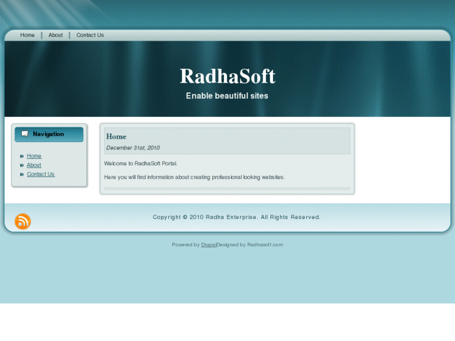Open the orange RSS feed icon
This screenshot has width=455, height=341.
coord(23,221)
